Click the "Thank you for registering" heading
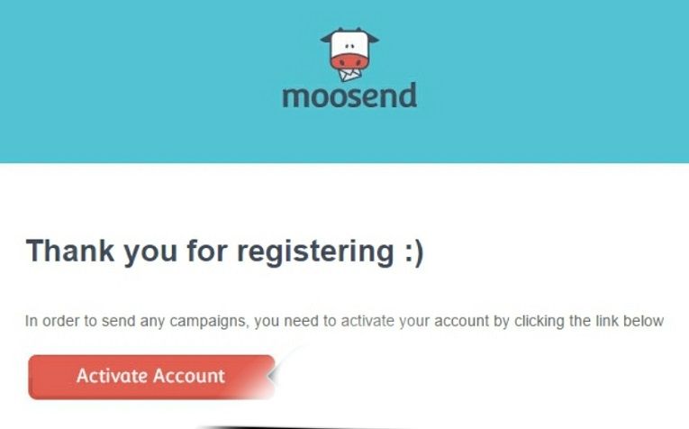Image resolution: width=689 pixels, height=429 pixels. pos(224,252)
